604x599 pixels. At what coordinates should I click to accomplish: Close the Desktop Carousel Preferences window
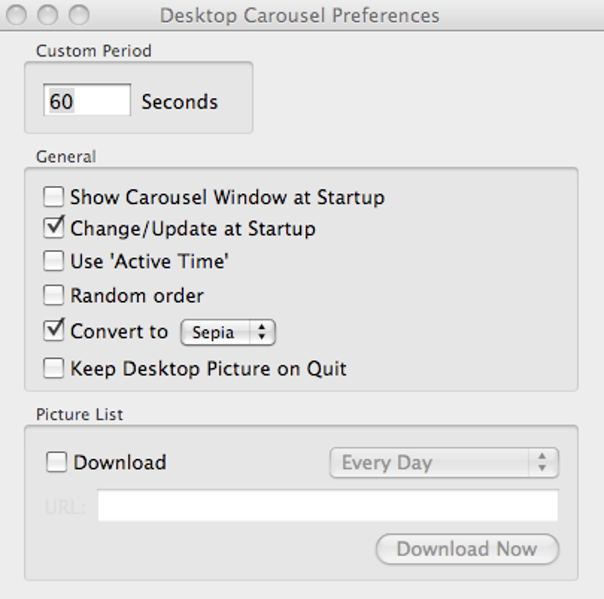[x=17, y=15]
